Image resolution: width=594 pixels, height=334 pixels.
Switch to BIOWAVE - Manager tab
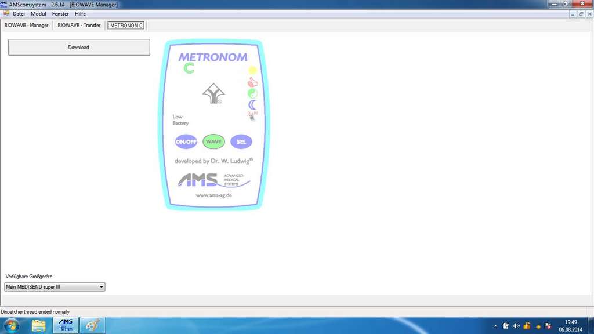[26, 26]
